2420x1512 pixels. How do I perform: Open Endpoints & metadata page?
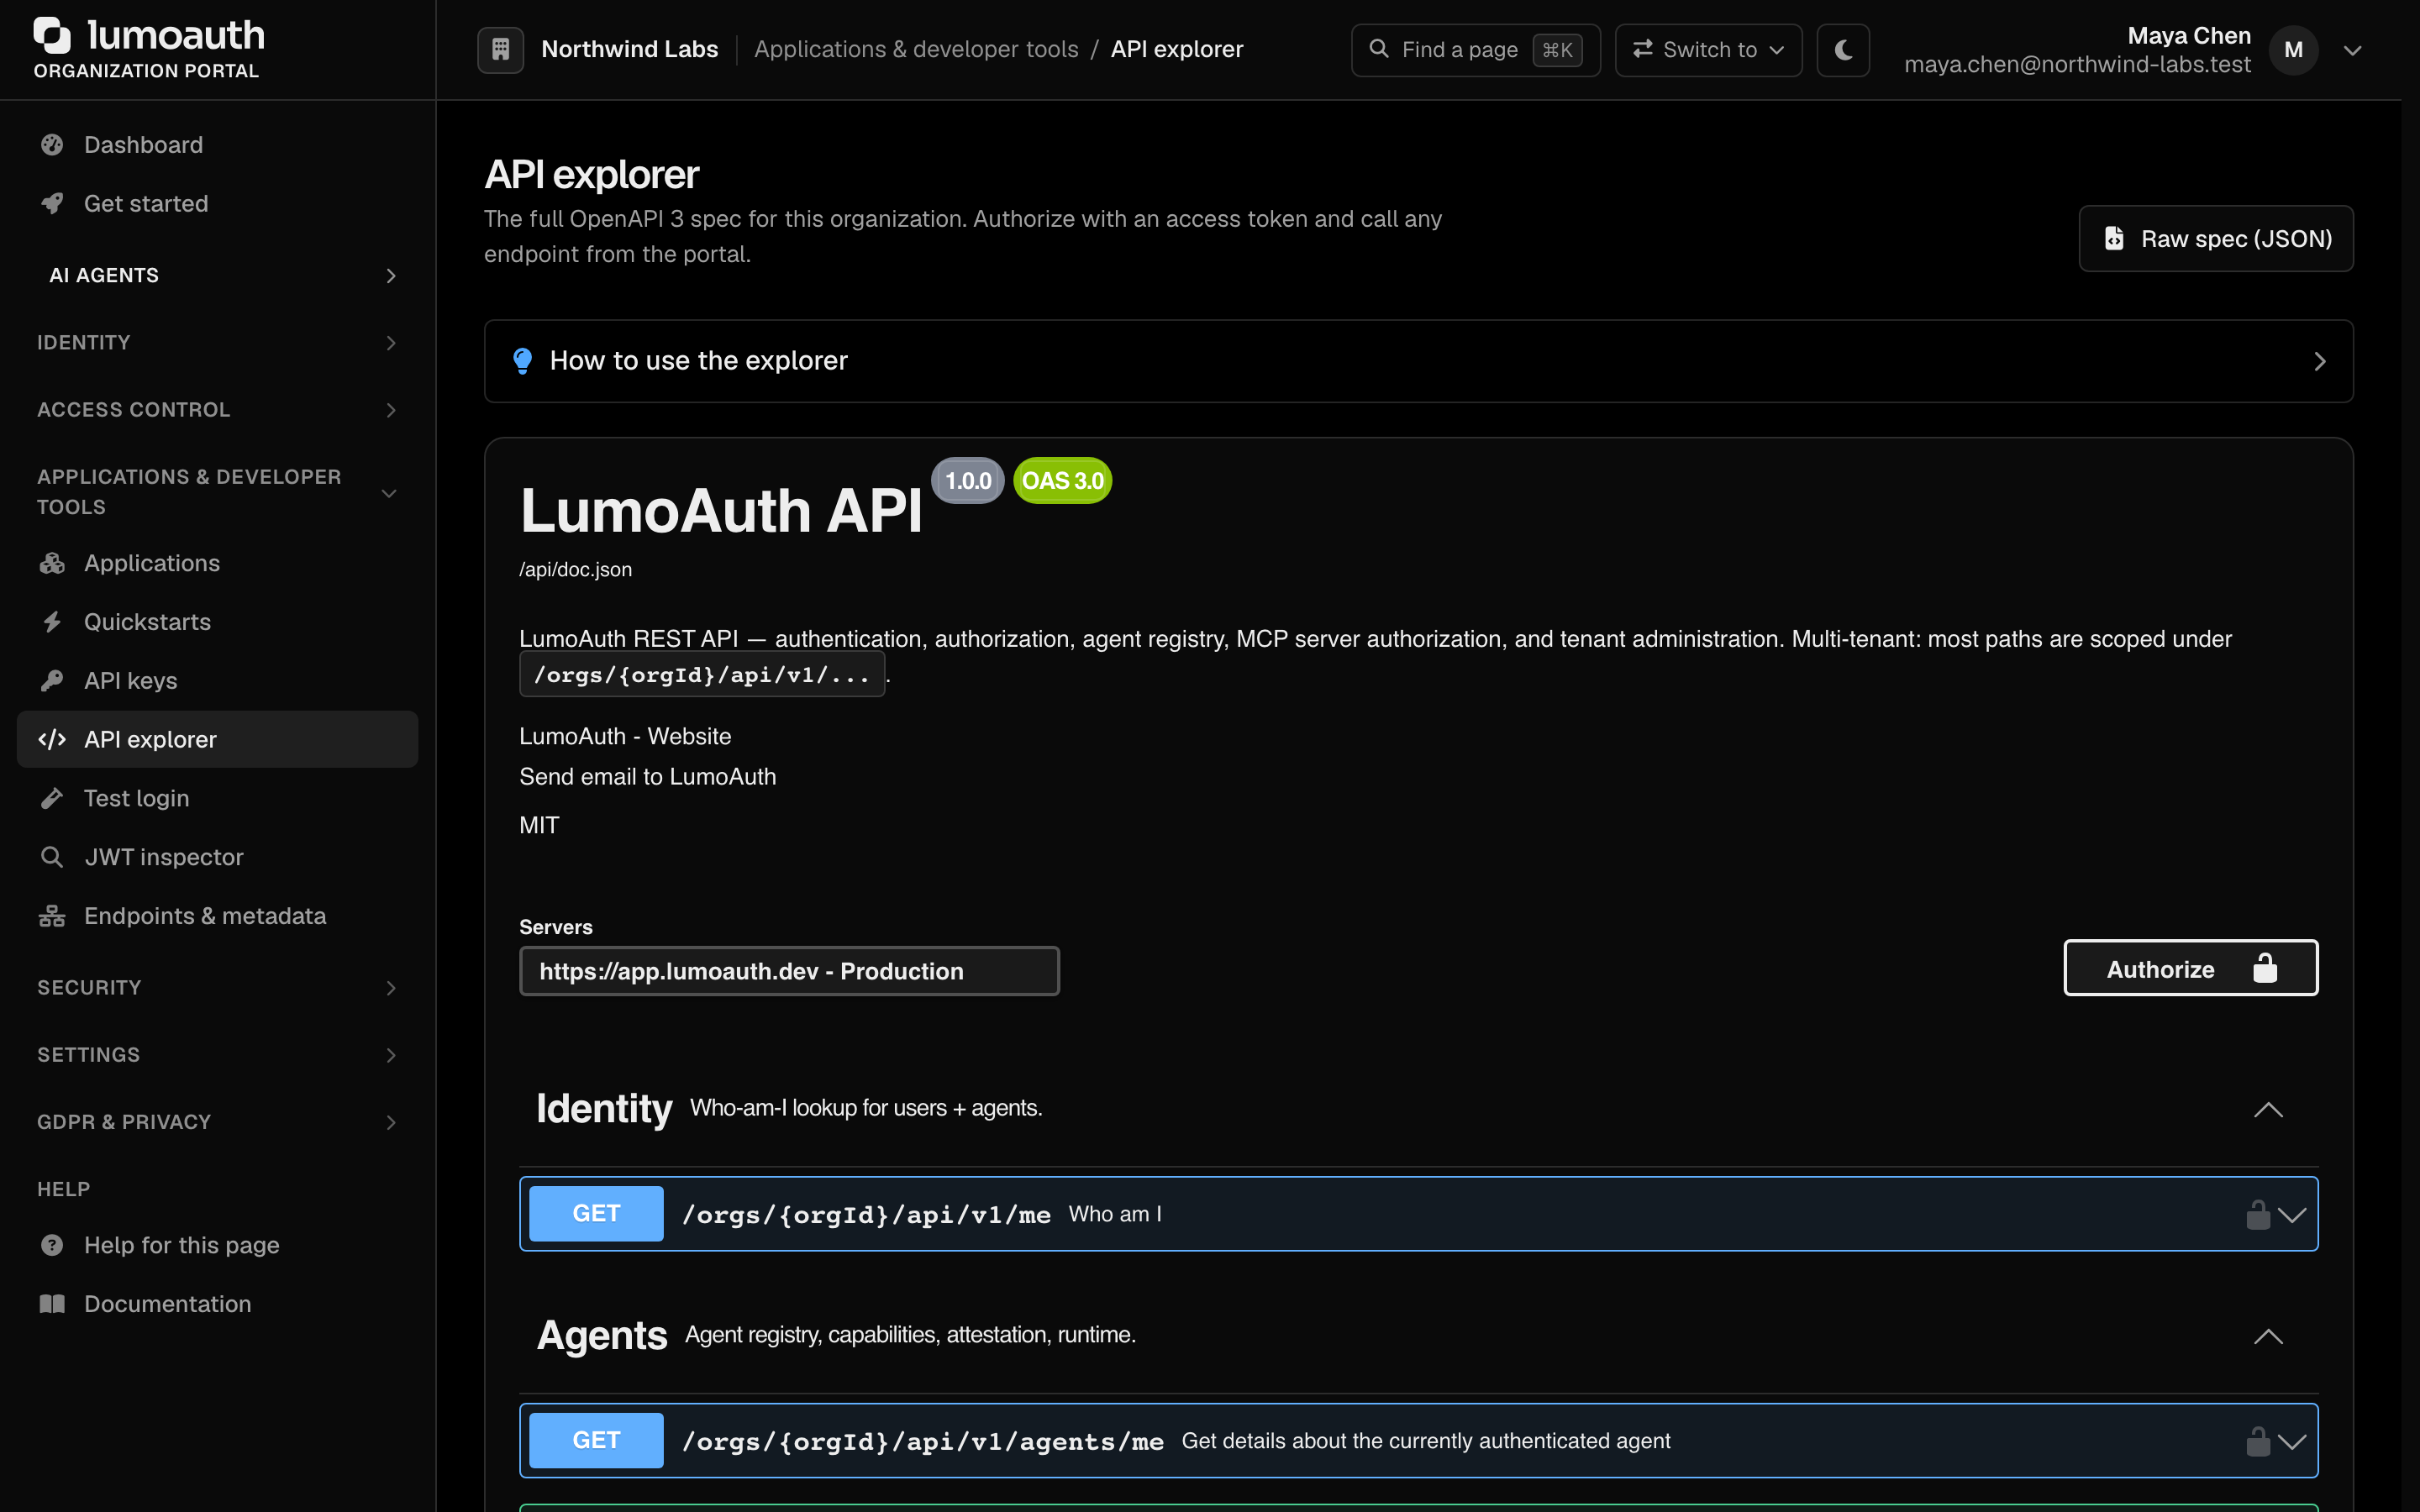[217, 916]
